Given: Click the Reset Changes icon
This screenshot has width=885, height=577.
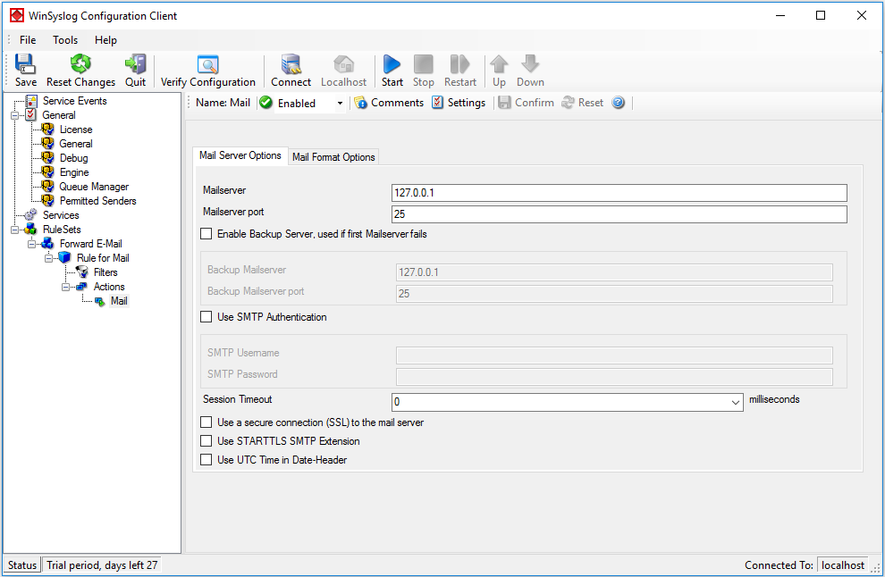Looking at the screenshot, I should tap(80, 71).
